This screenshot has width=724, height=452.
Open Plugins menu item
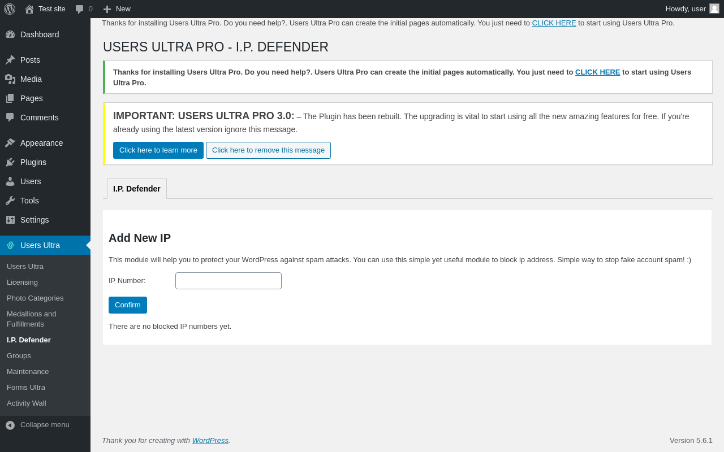[45, 162]
